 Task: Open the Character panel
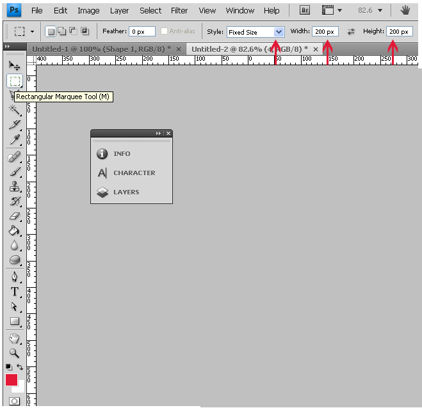(126, 173)
